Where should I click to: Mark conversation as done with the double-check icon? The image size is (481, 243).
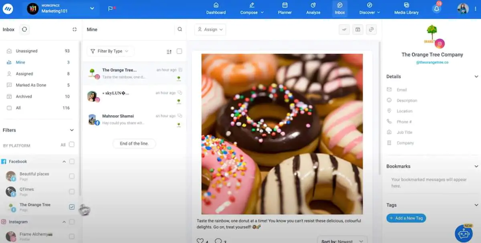[344, 29]
